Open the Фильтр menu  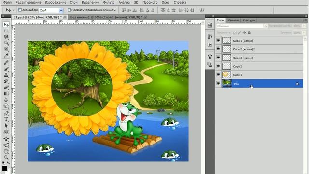[x=109, y=3]
